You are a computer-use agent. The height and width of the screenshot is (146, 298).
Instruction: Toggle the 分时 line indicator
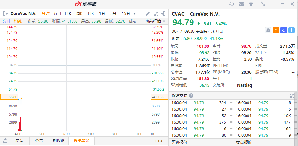coord(7,21)
